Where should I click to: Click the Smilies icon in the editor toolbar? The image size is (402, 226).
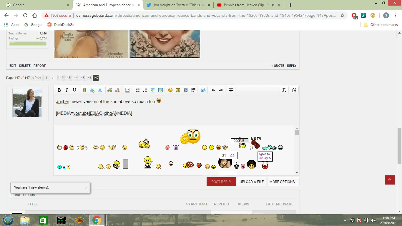point(170,90)
